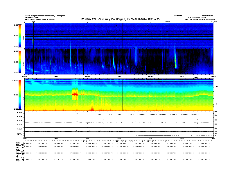Click the -155.00 label on TNR scale
The width and height of the screenshot is (230, 178).
pyautogui.click(x=15, y=109)
